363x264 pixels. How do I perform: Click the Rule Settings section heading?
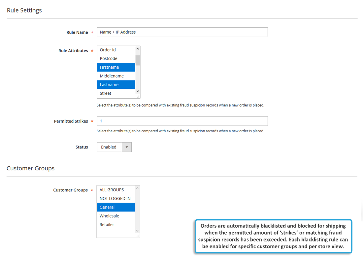(x=24, y=11)
